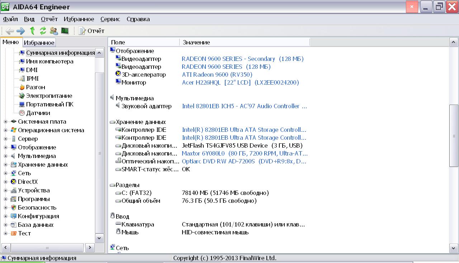Click the 3D-акселератор row icon

(x=118, y=74)
